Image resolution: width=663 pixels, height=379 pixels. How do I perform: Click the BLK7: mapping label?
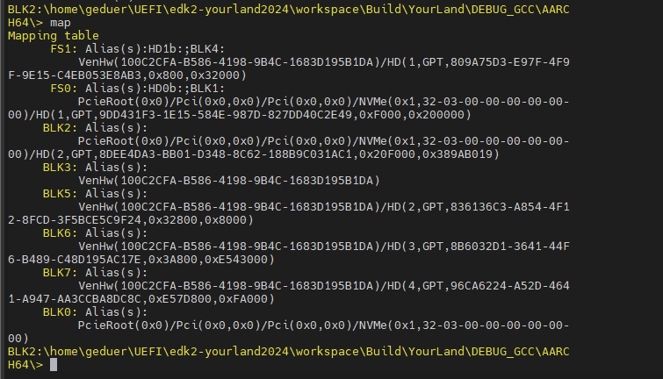(x=60, y=273)
